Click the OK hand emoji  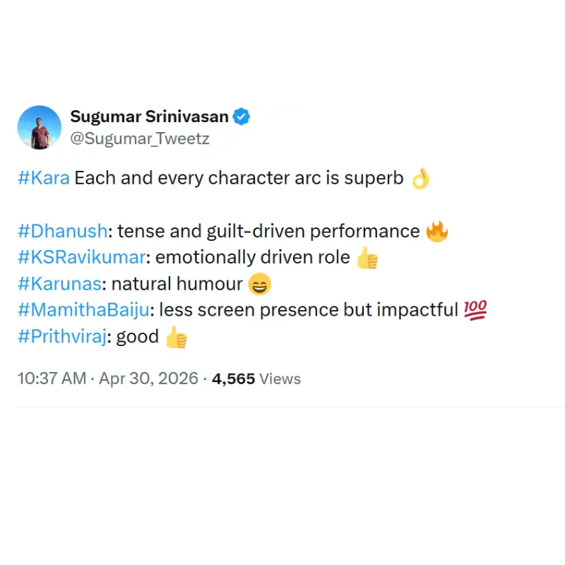coord(420,179)
